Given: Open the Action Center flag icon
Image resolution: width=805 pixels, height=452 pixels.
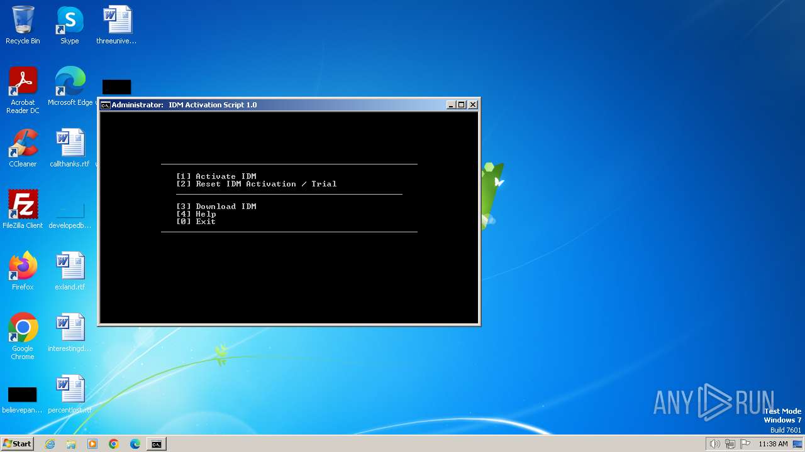Looking at the screenshot, I should tap(746, 444).
